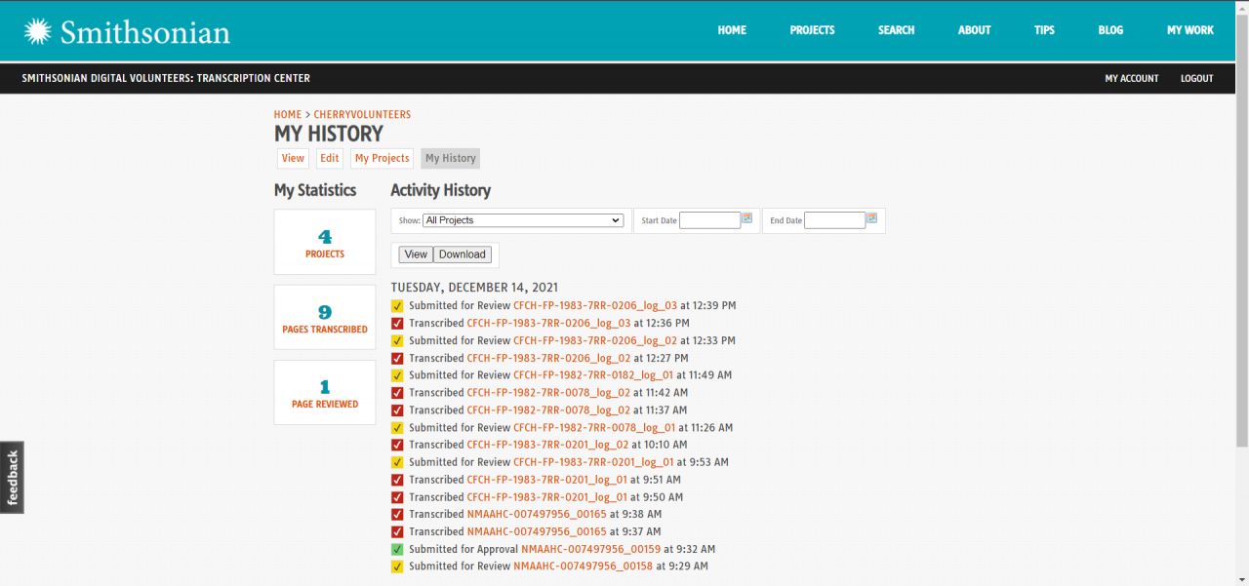Click red check icon for 0201_log_01 at 9:51 AM
This screenshot has height=586, width=1249.
pos(397,480)
